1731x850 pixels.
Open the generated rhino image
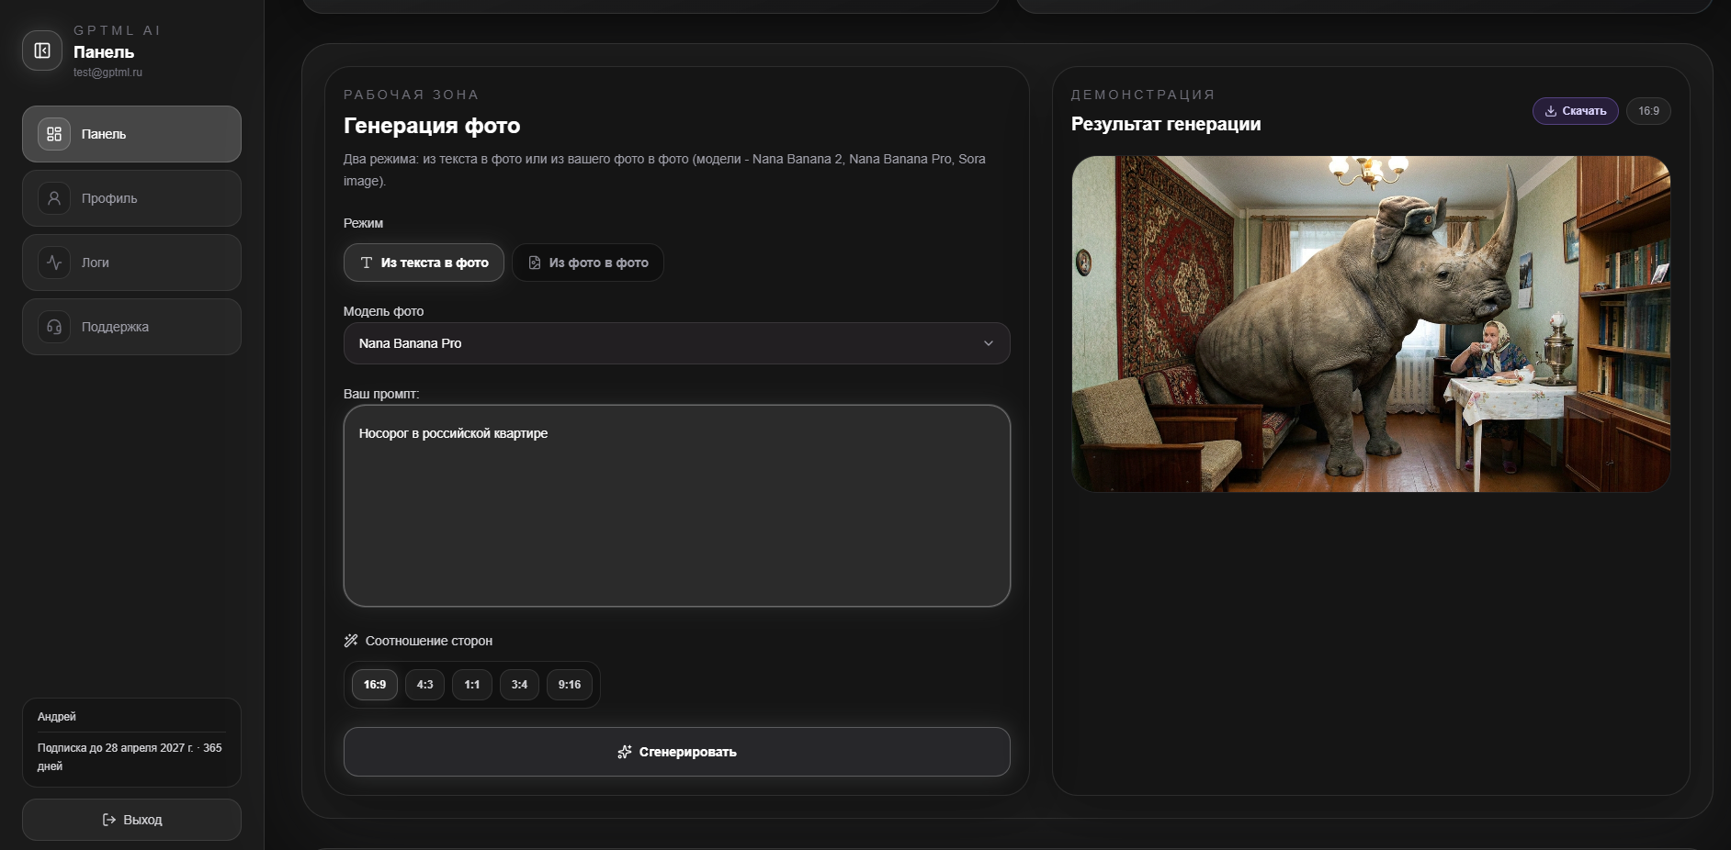point(1371,324)
